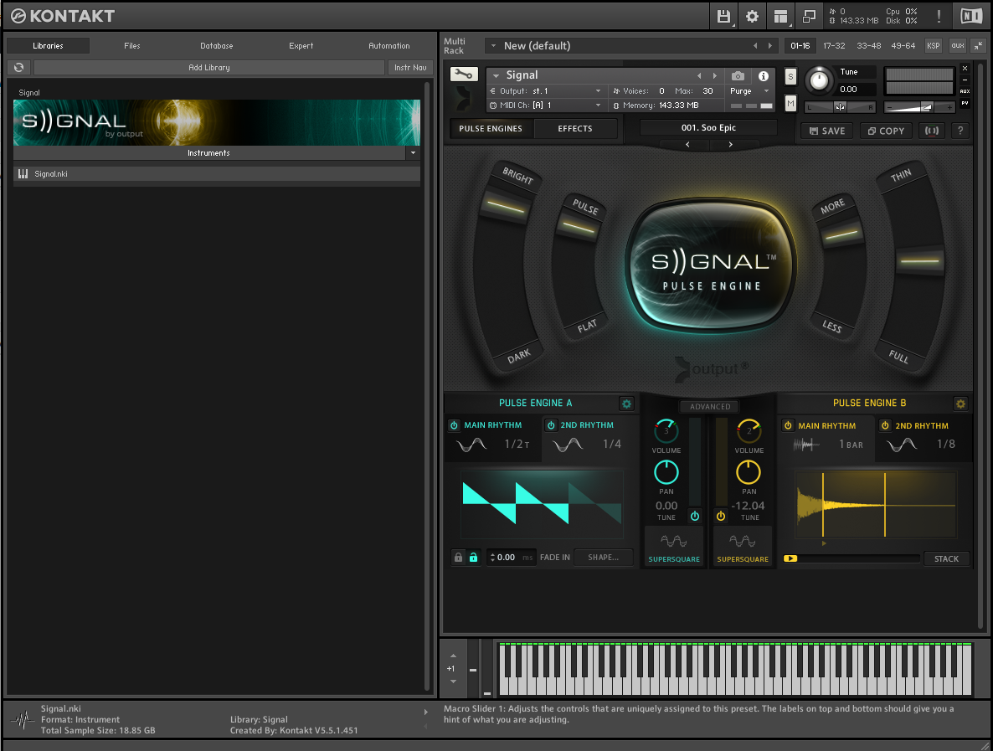Viewport: 993px width, 751px height.
Task: Click the Add Library button
Action: point(209,67)
